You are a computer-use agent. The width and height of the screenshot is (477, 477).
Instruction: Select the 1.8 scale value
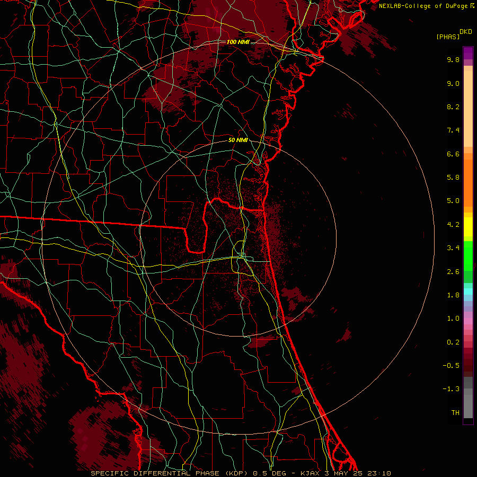(453, 295)
